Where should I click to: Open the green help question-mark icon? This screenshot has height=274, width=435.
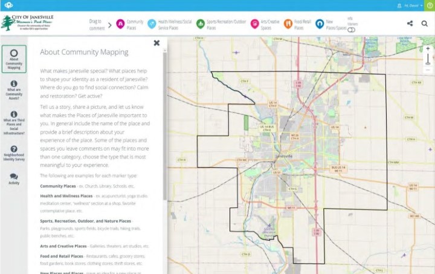pyautogui.click(x=430, y=5)
